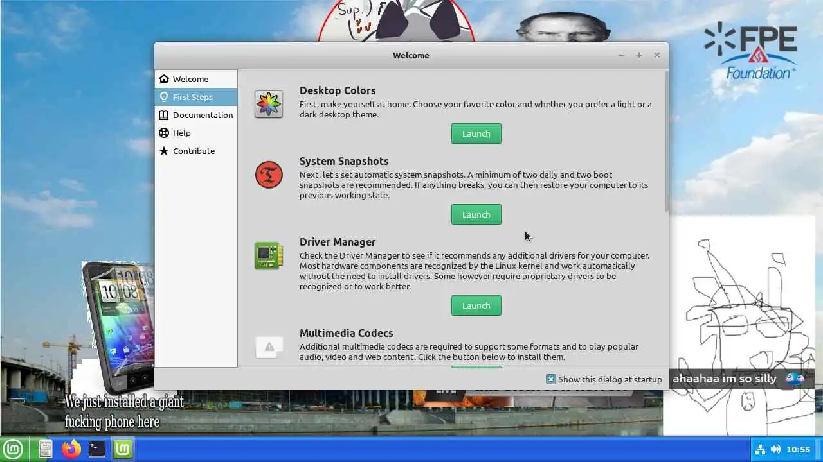This screenshot has width=823, height=462.
Task: Open the Documentation section
Action: point(196,115)
